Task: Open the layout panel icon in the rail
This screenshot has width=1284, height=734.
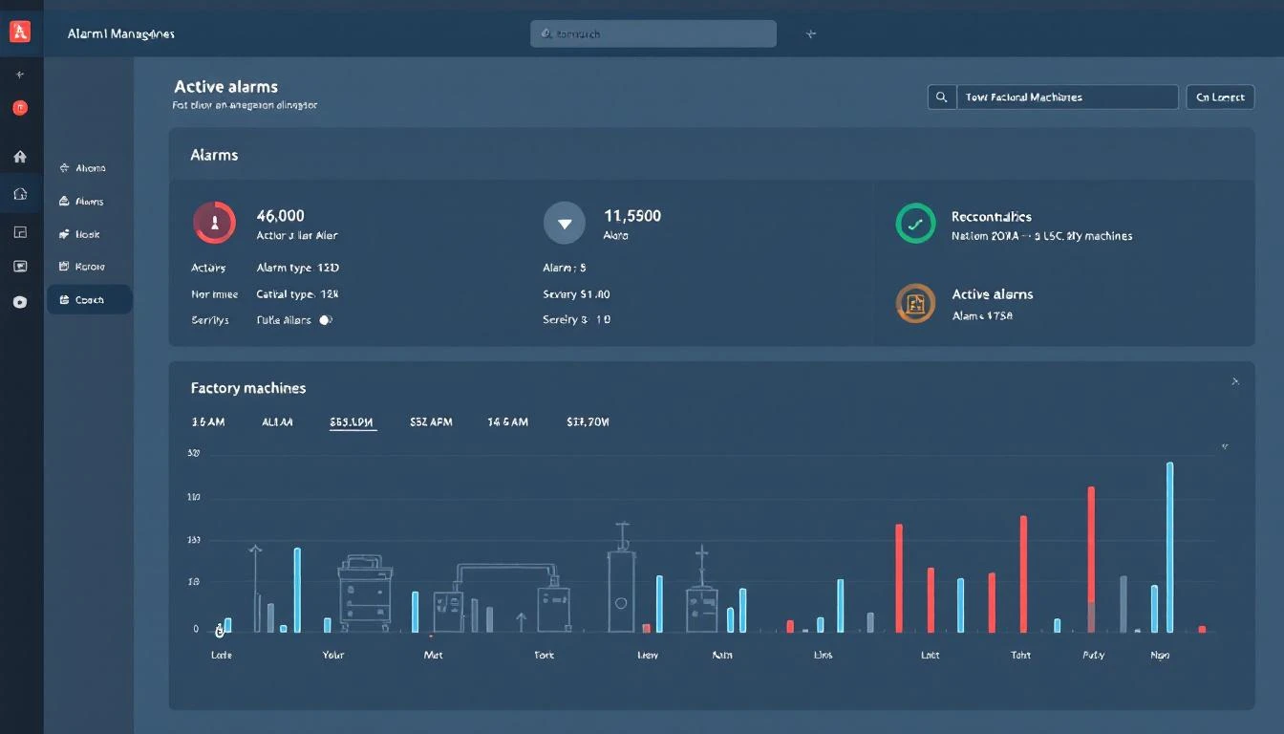Action: pyautogui.click(x=19, y=231)
